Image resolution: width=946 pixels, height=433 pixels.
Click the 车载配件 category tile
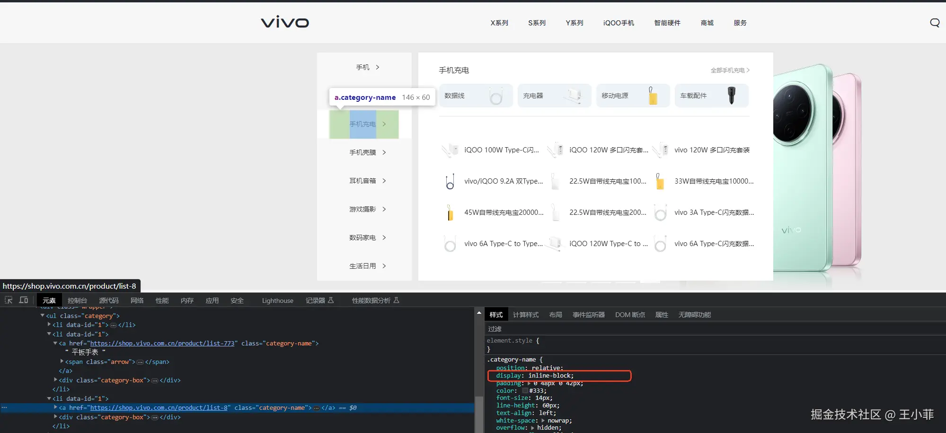click(711, 96)
